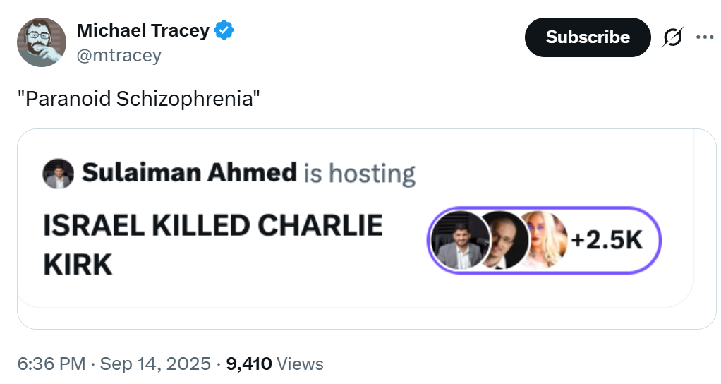Click the @mtracey handle

click(119, 55)
